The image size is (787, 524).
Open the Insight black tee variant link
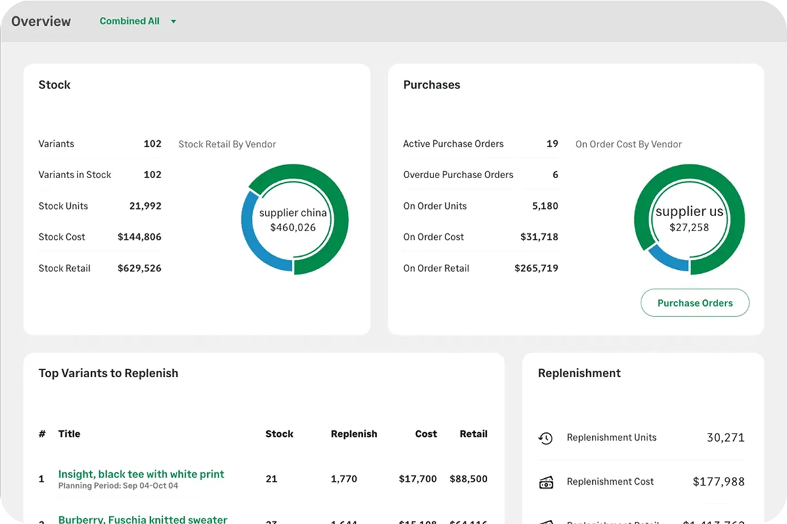(x=141, y=474)
